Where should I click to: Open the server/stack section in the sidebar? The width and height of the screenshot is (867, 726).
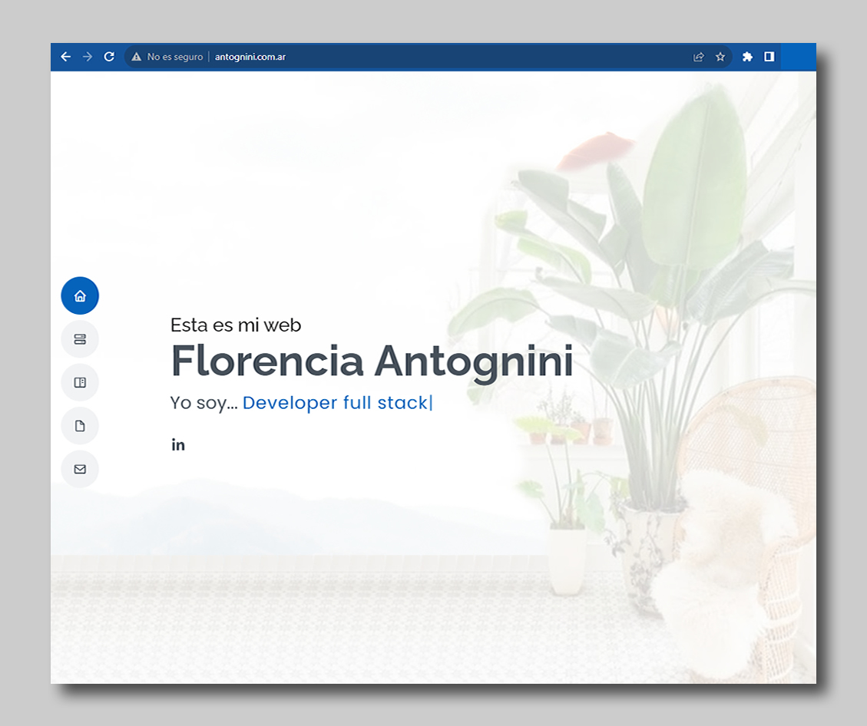80,338
